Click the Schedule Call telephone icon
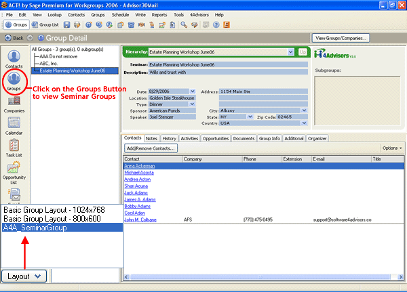The image size is (407, 292). pos(131,25)
